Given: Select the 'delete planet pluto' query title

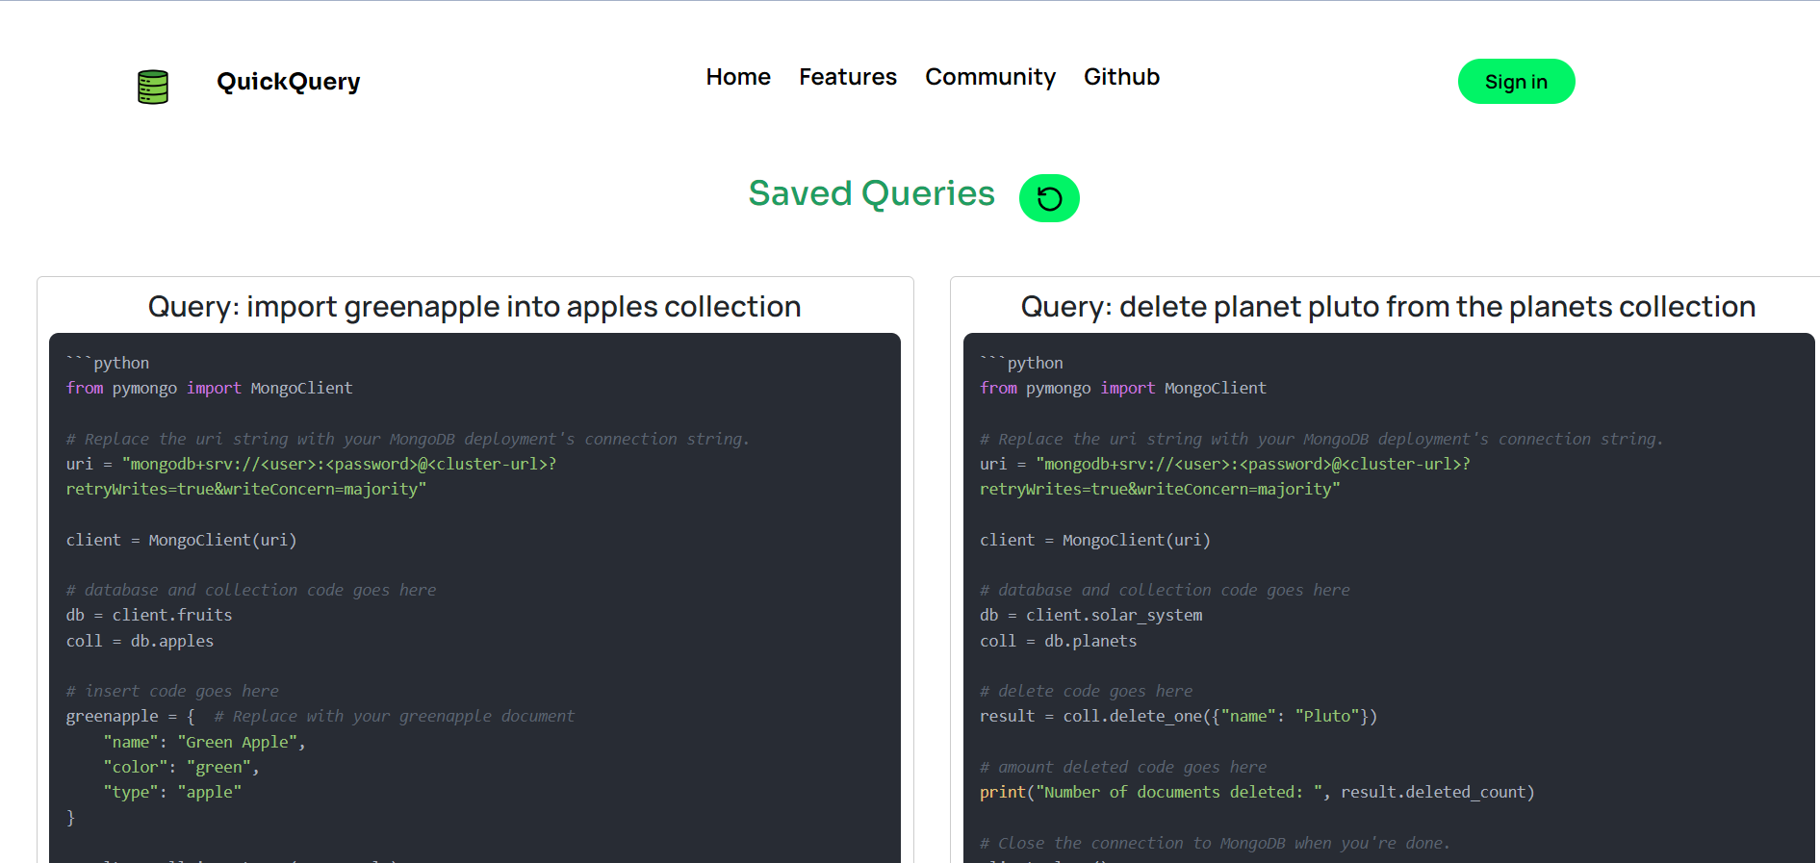Looking at the screenshot, I should [1388, 307].
